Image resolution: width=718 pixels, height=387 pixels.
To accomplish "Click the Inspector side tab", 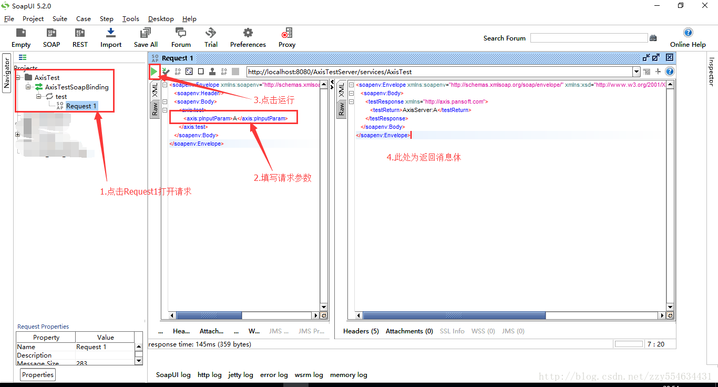I will click(x=712, y=72).
